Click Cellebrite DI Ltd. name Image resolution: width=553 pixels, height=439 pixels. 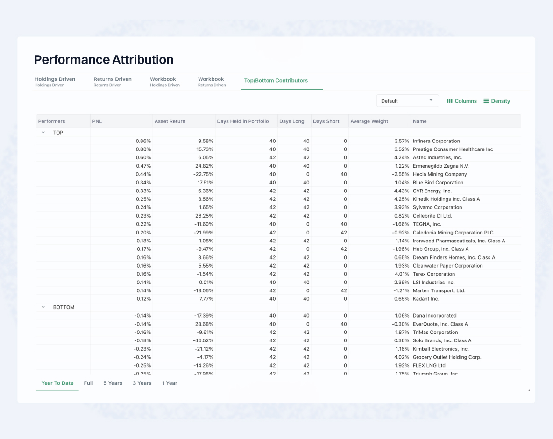[432, 216]
